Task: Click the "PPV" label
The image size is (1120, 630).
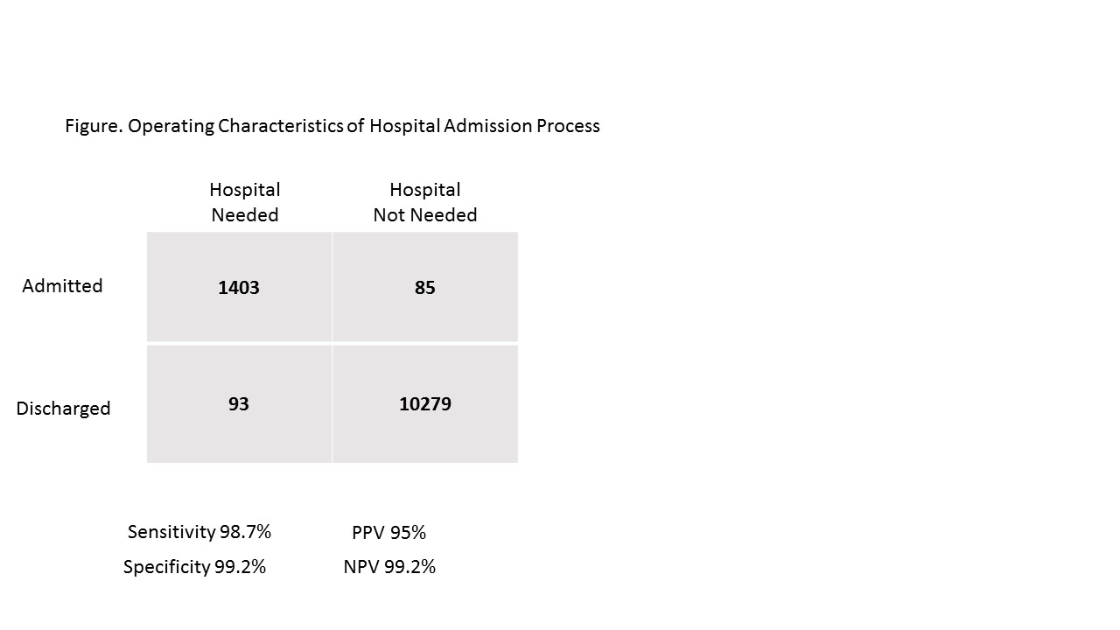Action: 368,533
